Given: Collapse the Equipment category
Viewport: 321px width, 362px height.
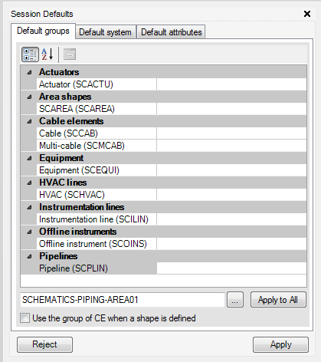Looking at the screenshot, I should pos(30,158).
